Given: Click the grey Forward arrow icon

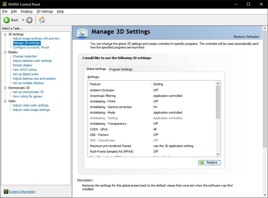Looking at the screenshot, I should click(x=29, y=20).
